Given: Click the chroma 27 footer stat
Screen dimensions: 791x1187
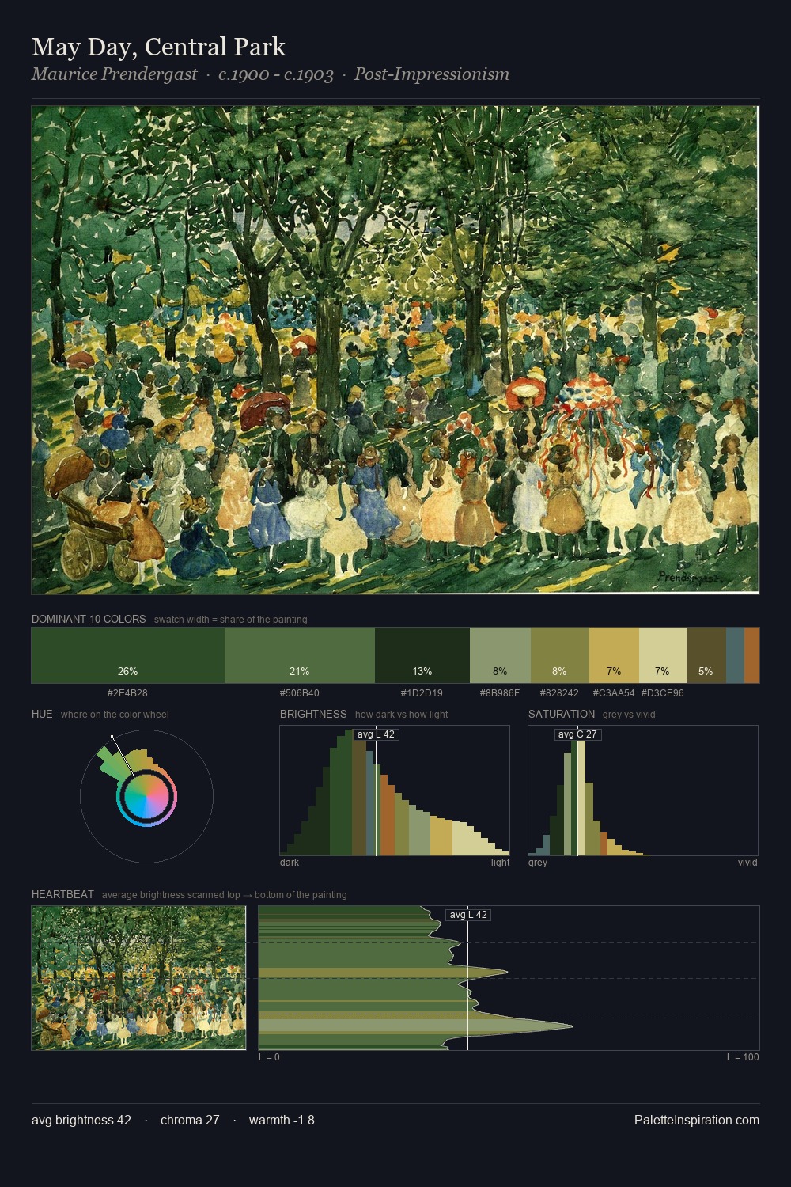Looking at the screenshot, I should click(x=190, y=1120).
